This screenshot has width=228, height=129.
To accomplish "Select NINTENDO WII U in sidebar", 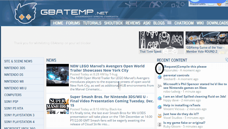I will [23, 88].
